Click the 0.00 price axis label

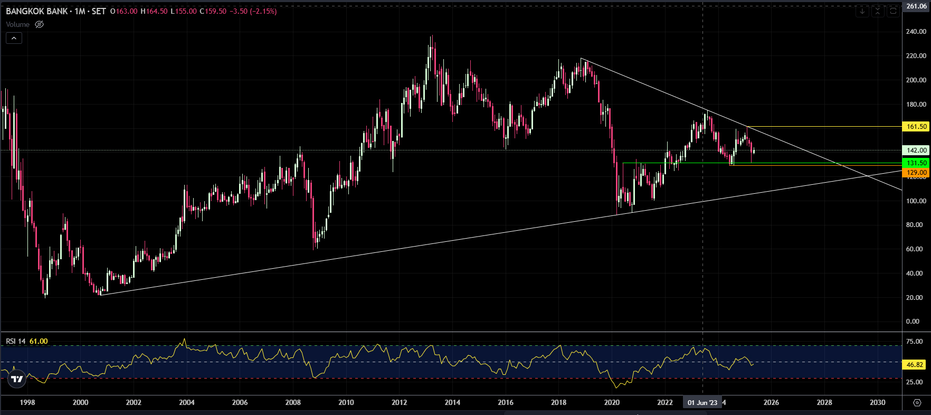913,322
